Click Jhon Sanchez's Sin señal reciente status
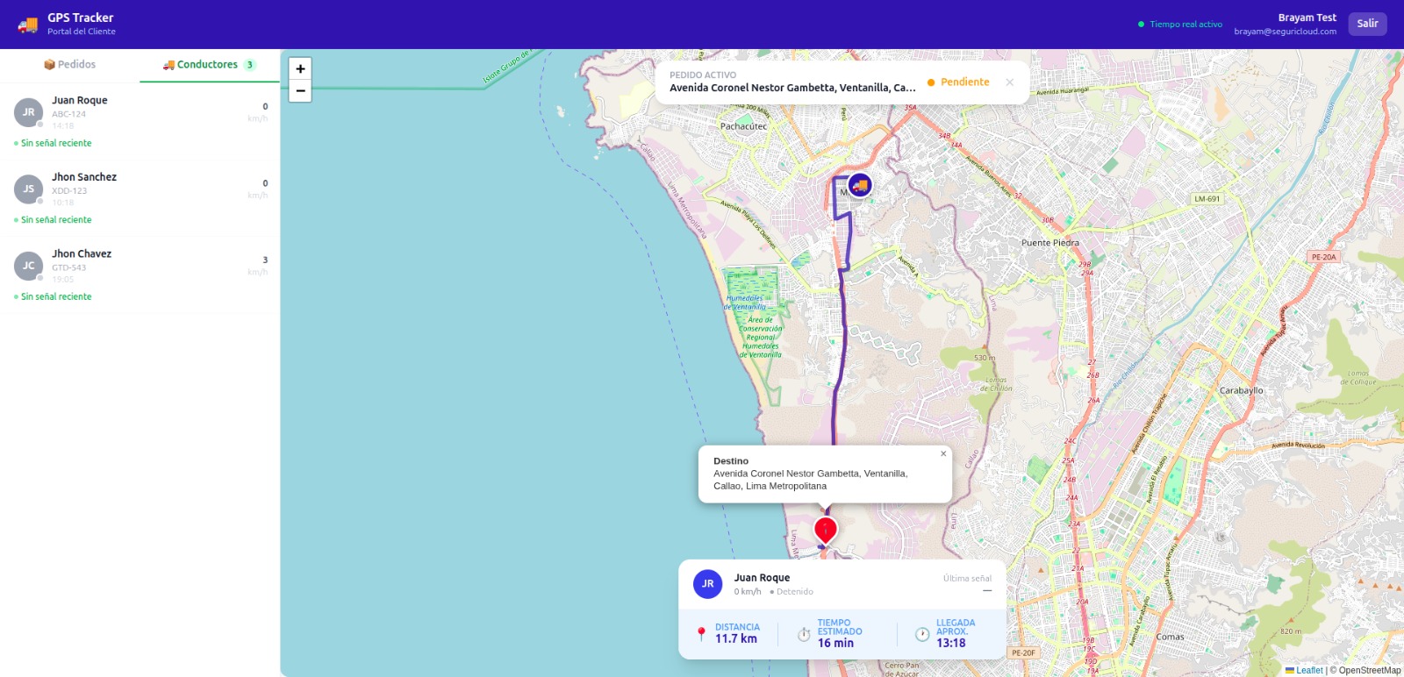This screenshot has height=677, width=1404. [x=53, y=220]
